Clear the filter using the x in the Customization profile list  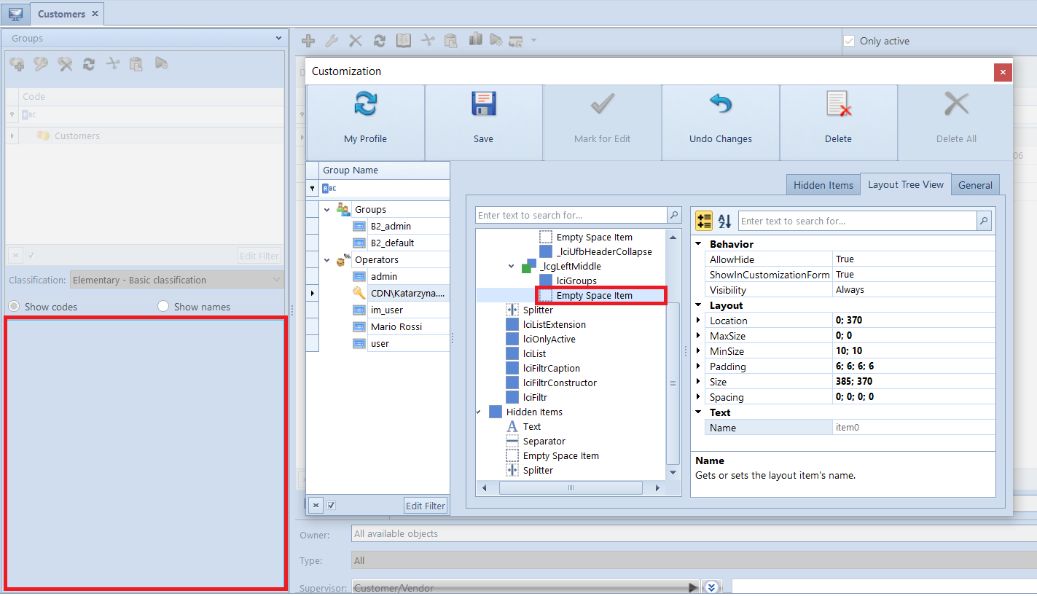pos(316,505)
